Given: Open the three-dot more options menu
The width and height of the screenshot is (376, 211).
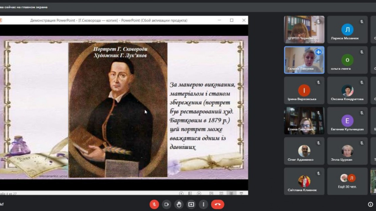Looking at the screenshot, I should [203, 204].
